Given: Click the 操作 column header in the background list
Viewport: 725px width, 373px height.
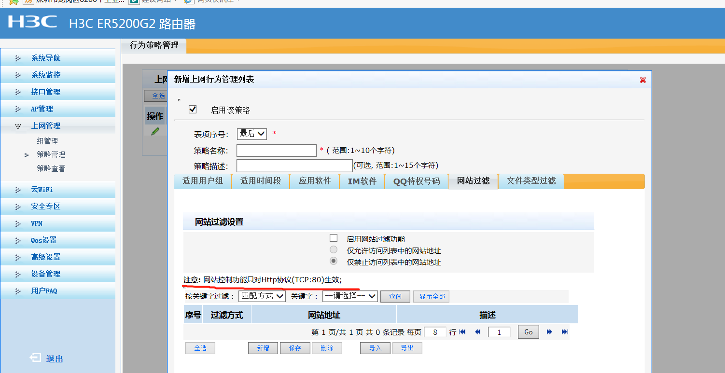Looking at the screenshot, I should (155, 116).
